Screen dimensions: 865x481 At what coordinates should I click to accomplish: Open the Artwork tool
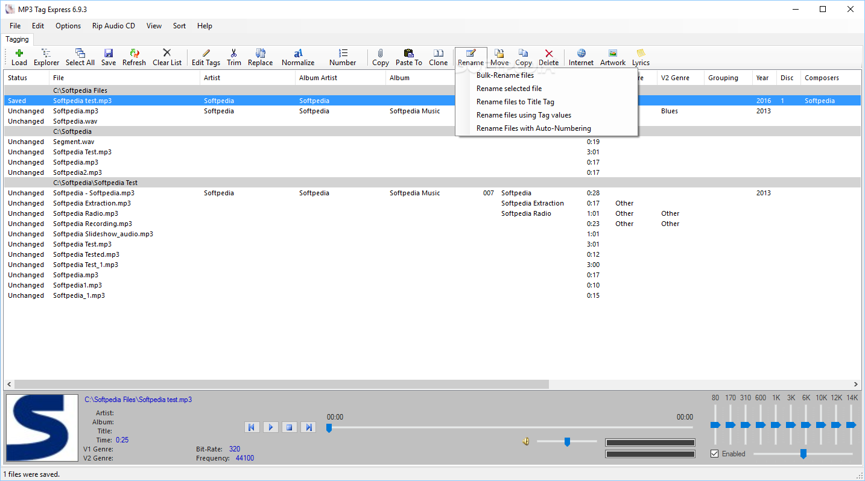[613, 57]
